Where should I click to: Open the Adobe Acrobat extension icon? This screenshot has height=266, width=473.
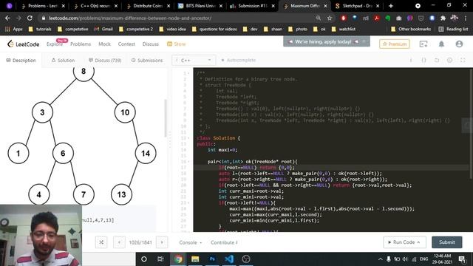pyautogui.click(x=376, y=18)
